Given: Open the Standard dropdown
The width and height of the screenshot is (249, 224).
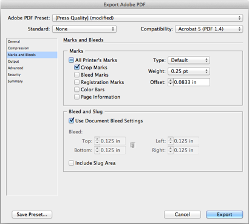Looking at the screenshot, I should (x=84, y=29).
